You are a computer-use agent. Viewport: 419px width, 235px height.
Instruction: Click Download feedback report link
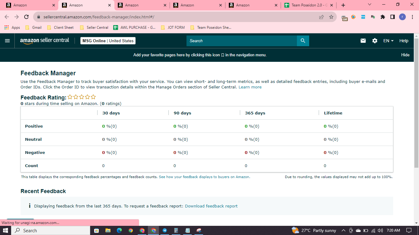211,206
